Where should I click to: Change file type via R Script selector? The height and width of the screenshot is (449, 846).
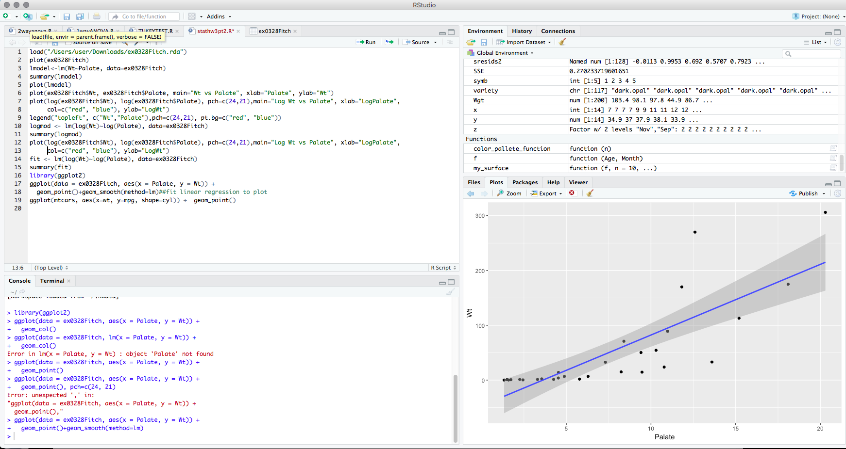(x=443, y=268)
